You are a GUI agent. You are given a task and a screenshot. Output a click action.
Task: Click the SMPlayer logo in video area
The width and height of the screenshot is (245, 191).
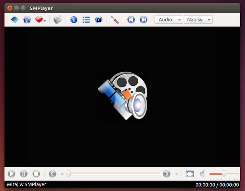point(122,95)
